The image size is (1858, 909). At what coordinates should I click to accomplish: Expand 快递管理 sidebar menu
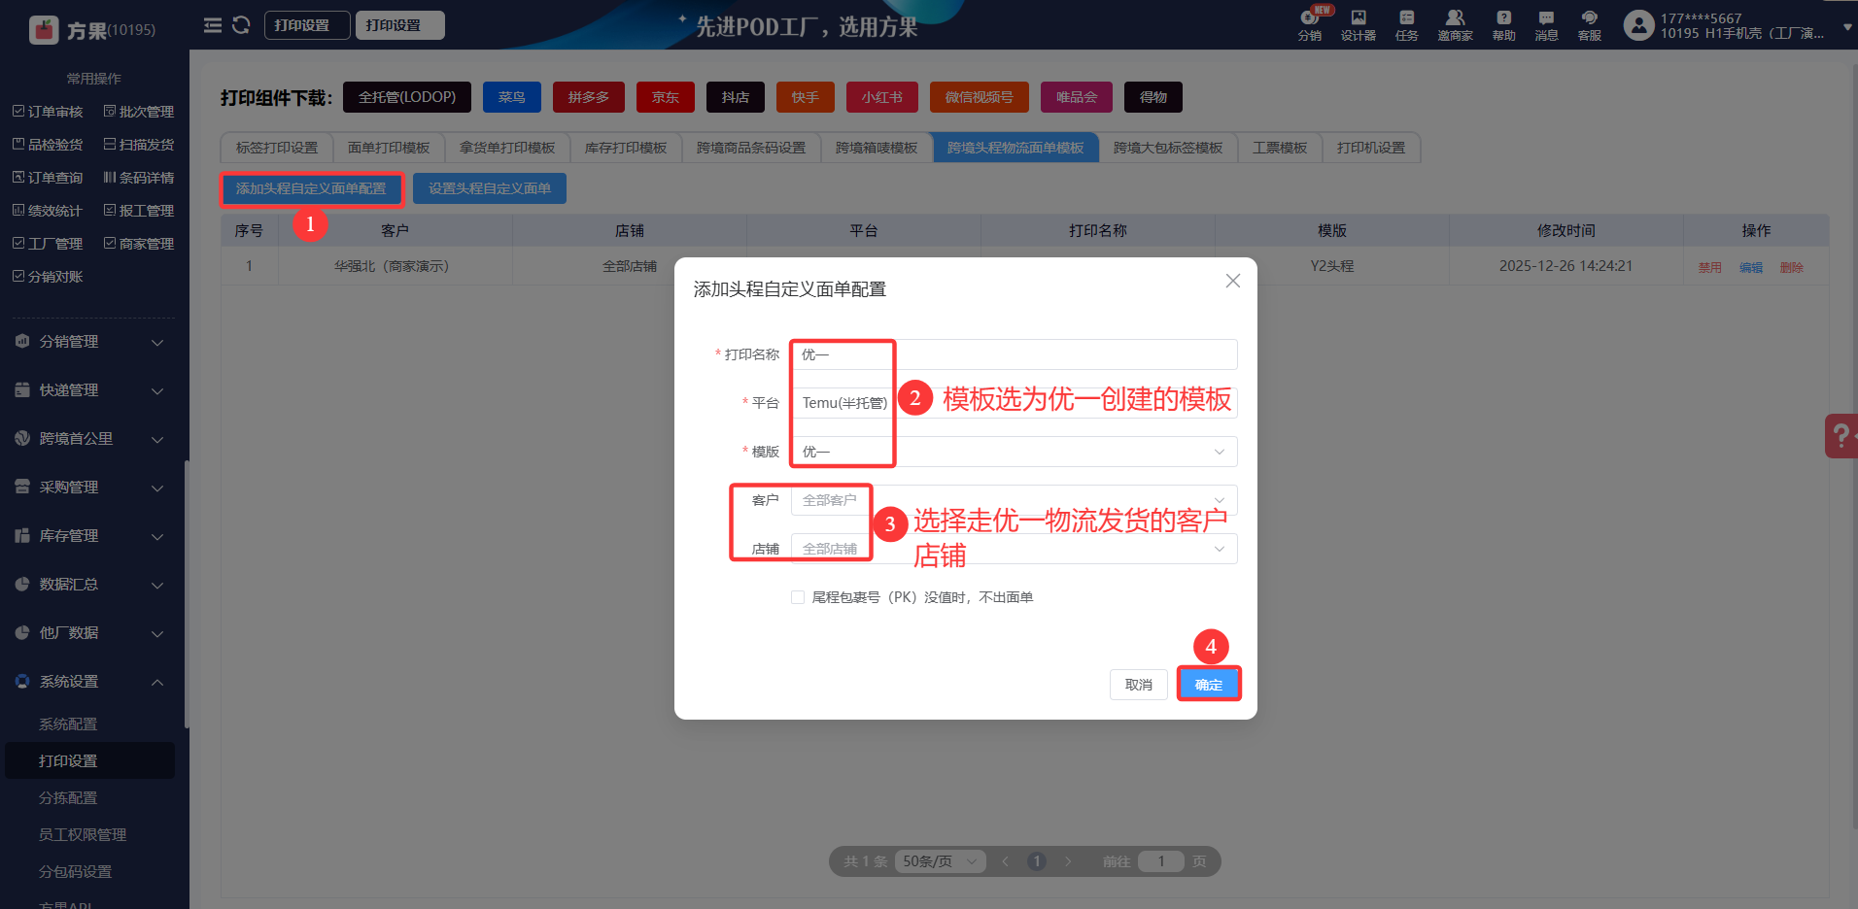(x=89, y=390)
